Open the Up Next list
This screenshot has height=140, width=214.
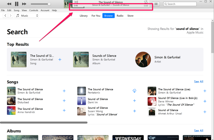[x=156, y=4]
